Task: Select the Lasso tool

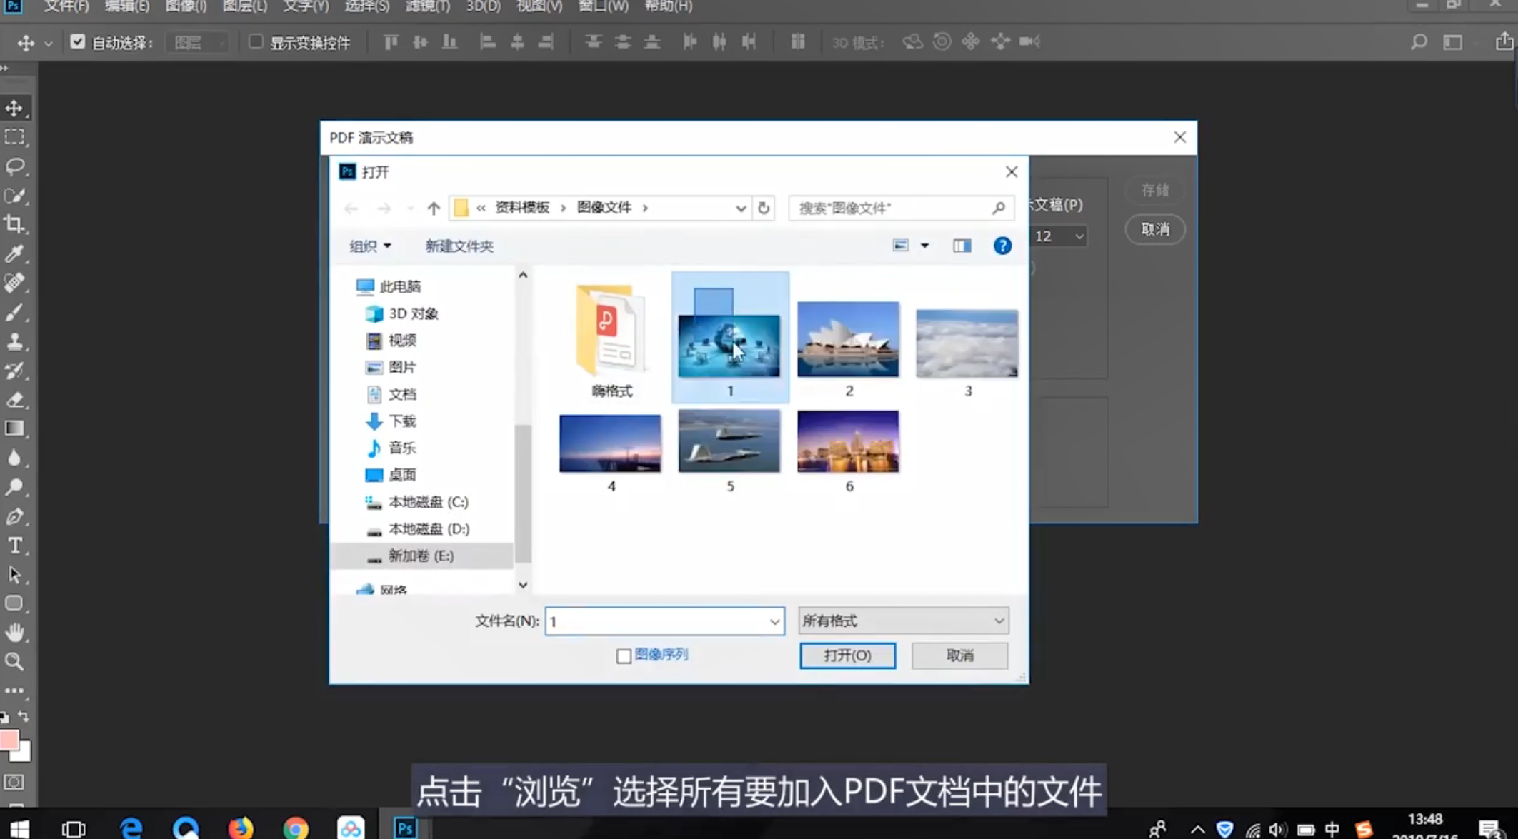Action: click(x=14, y=166)
